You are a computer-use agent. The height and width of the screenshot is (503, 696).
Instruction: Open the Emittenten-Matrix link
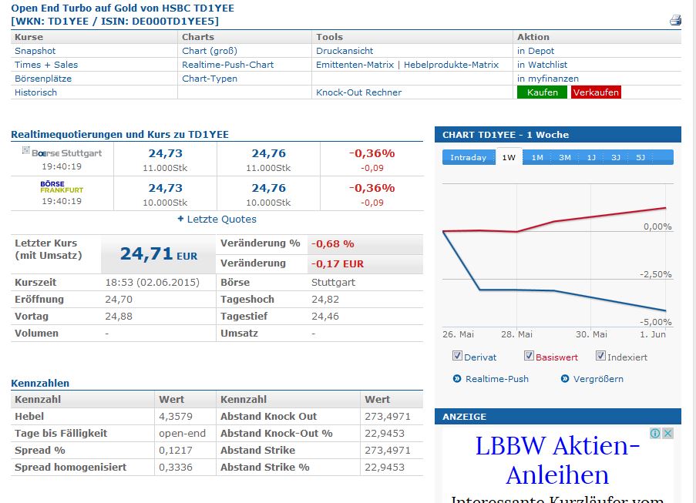point(355,65)
